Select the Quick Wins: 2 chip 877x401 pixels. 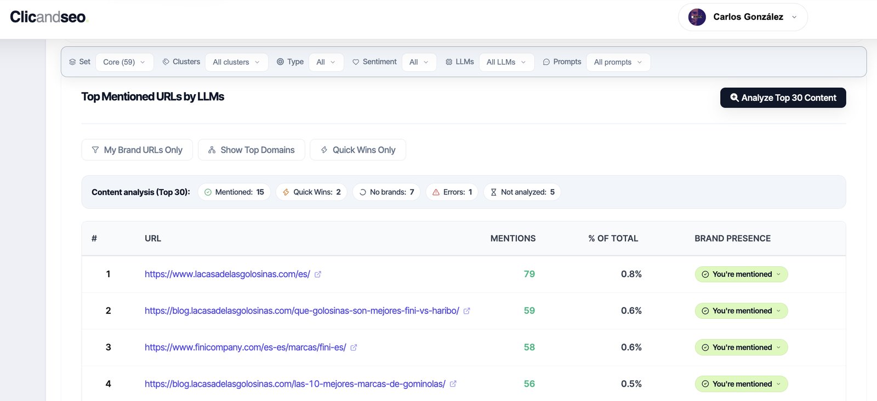pos(311,192)
